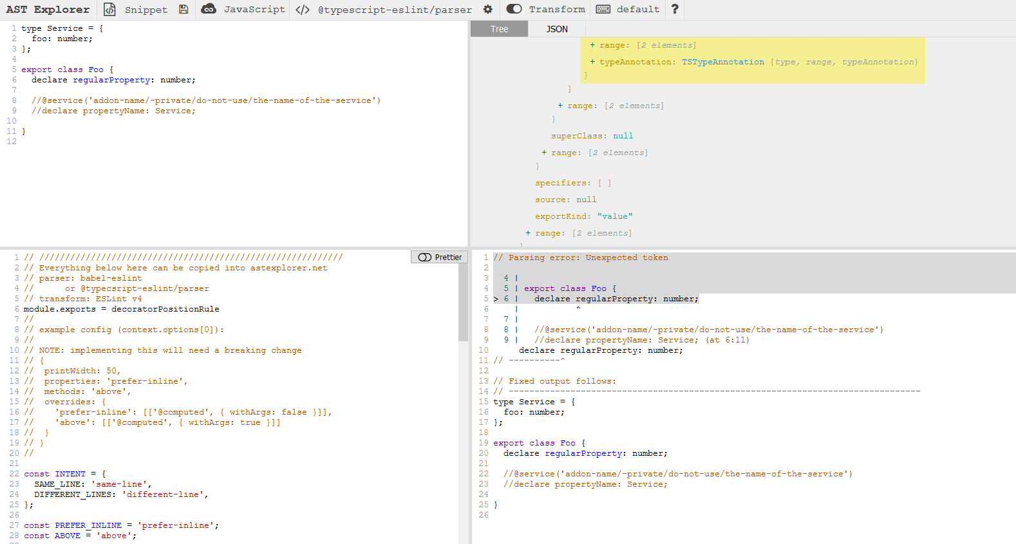Expand highlighted range node under typeAnnotation
This screenshot has width=1016, height=544.
click(592, 45)
